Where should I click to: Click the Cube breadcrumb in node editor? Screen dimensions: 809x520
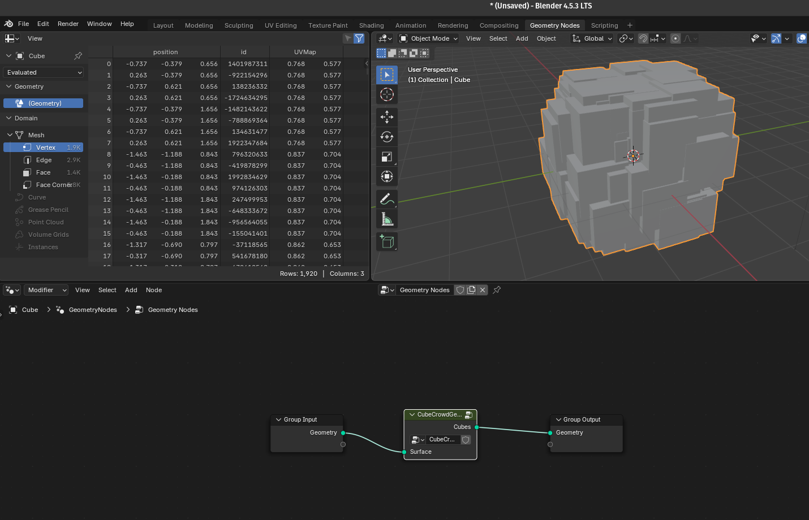[29, 310]
